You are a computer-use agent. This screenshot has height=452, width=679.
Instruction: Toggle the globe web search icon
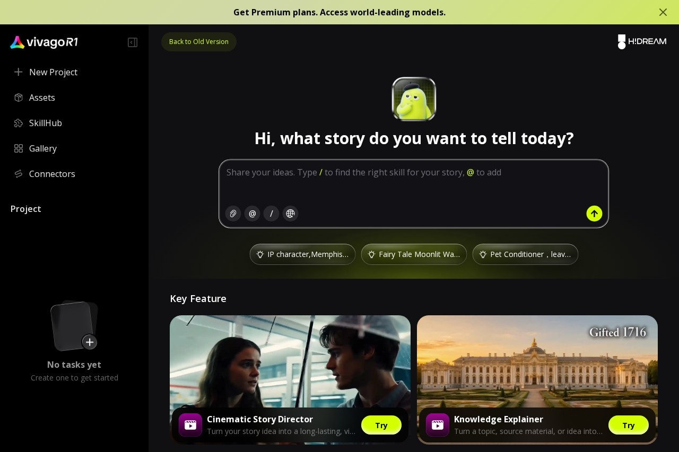(290, 214)
